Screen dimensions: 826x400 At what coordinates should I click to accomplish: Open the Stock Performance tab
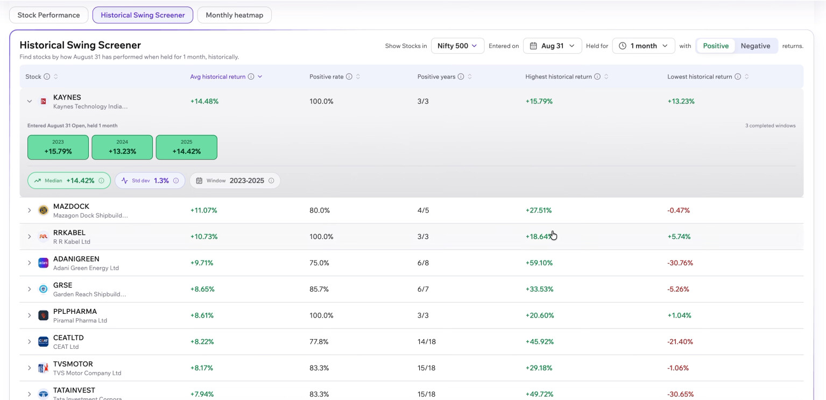(x=48, y=15)
